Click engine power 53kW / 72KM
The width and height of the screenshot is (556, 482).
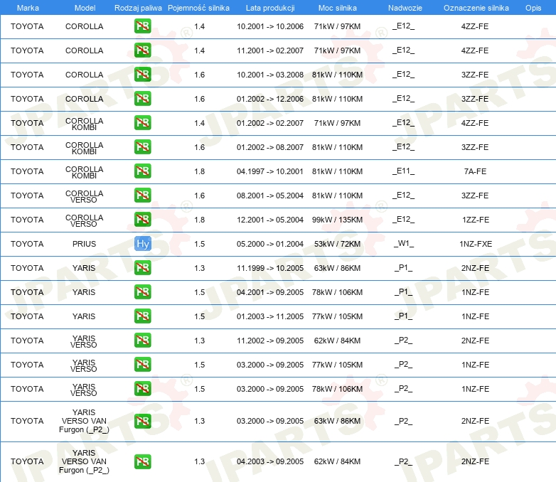point(337,244)
